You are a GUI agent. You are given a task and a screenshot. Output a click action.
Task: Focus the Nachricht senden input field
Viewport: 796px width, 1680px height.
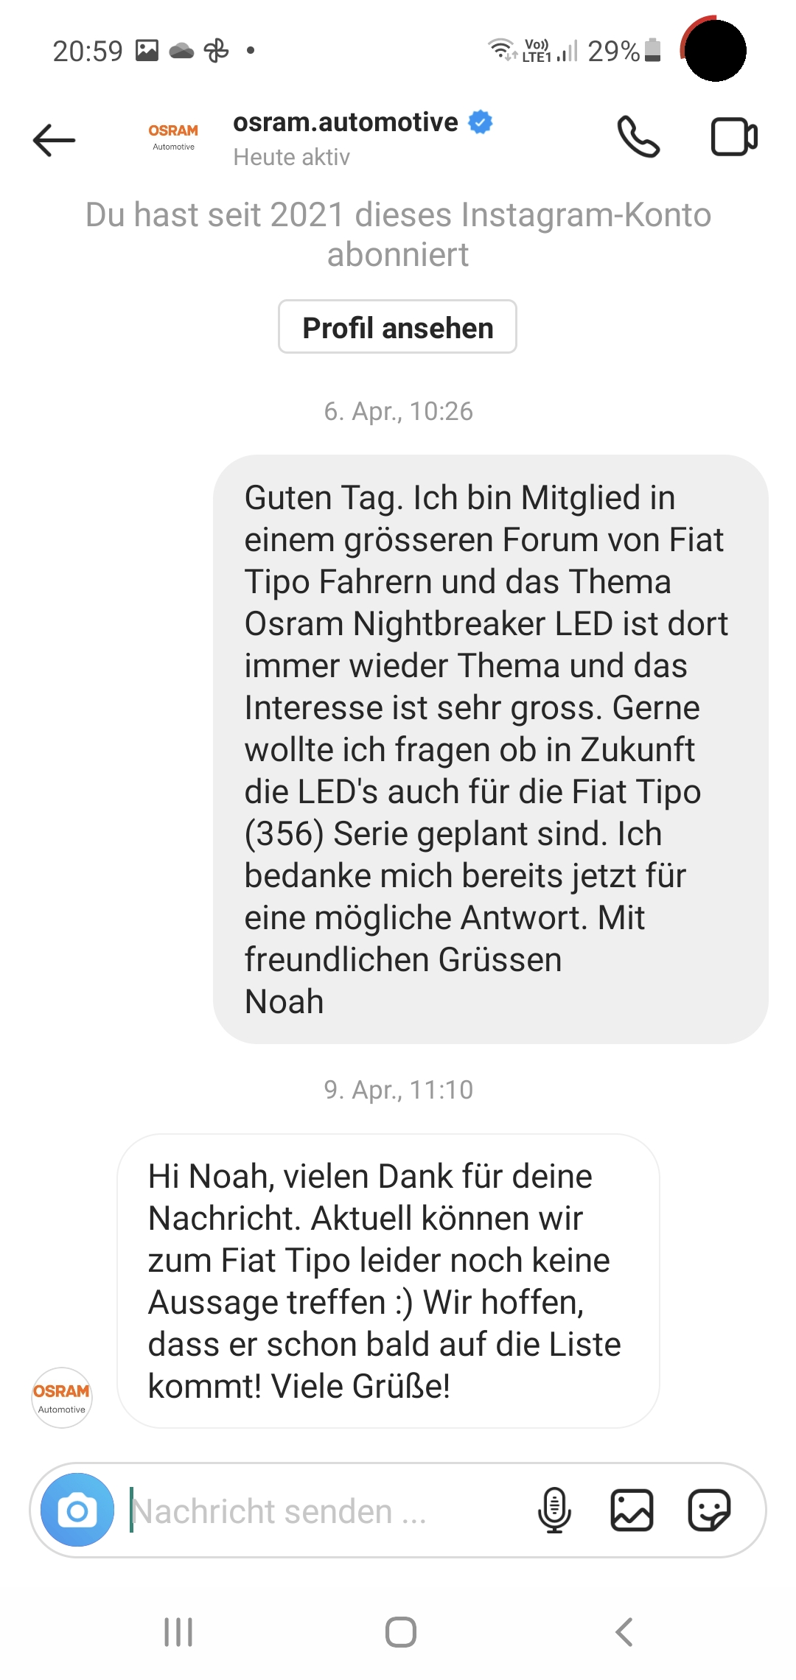point(324,1511)
